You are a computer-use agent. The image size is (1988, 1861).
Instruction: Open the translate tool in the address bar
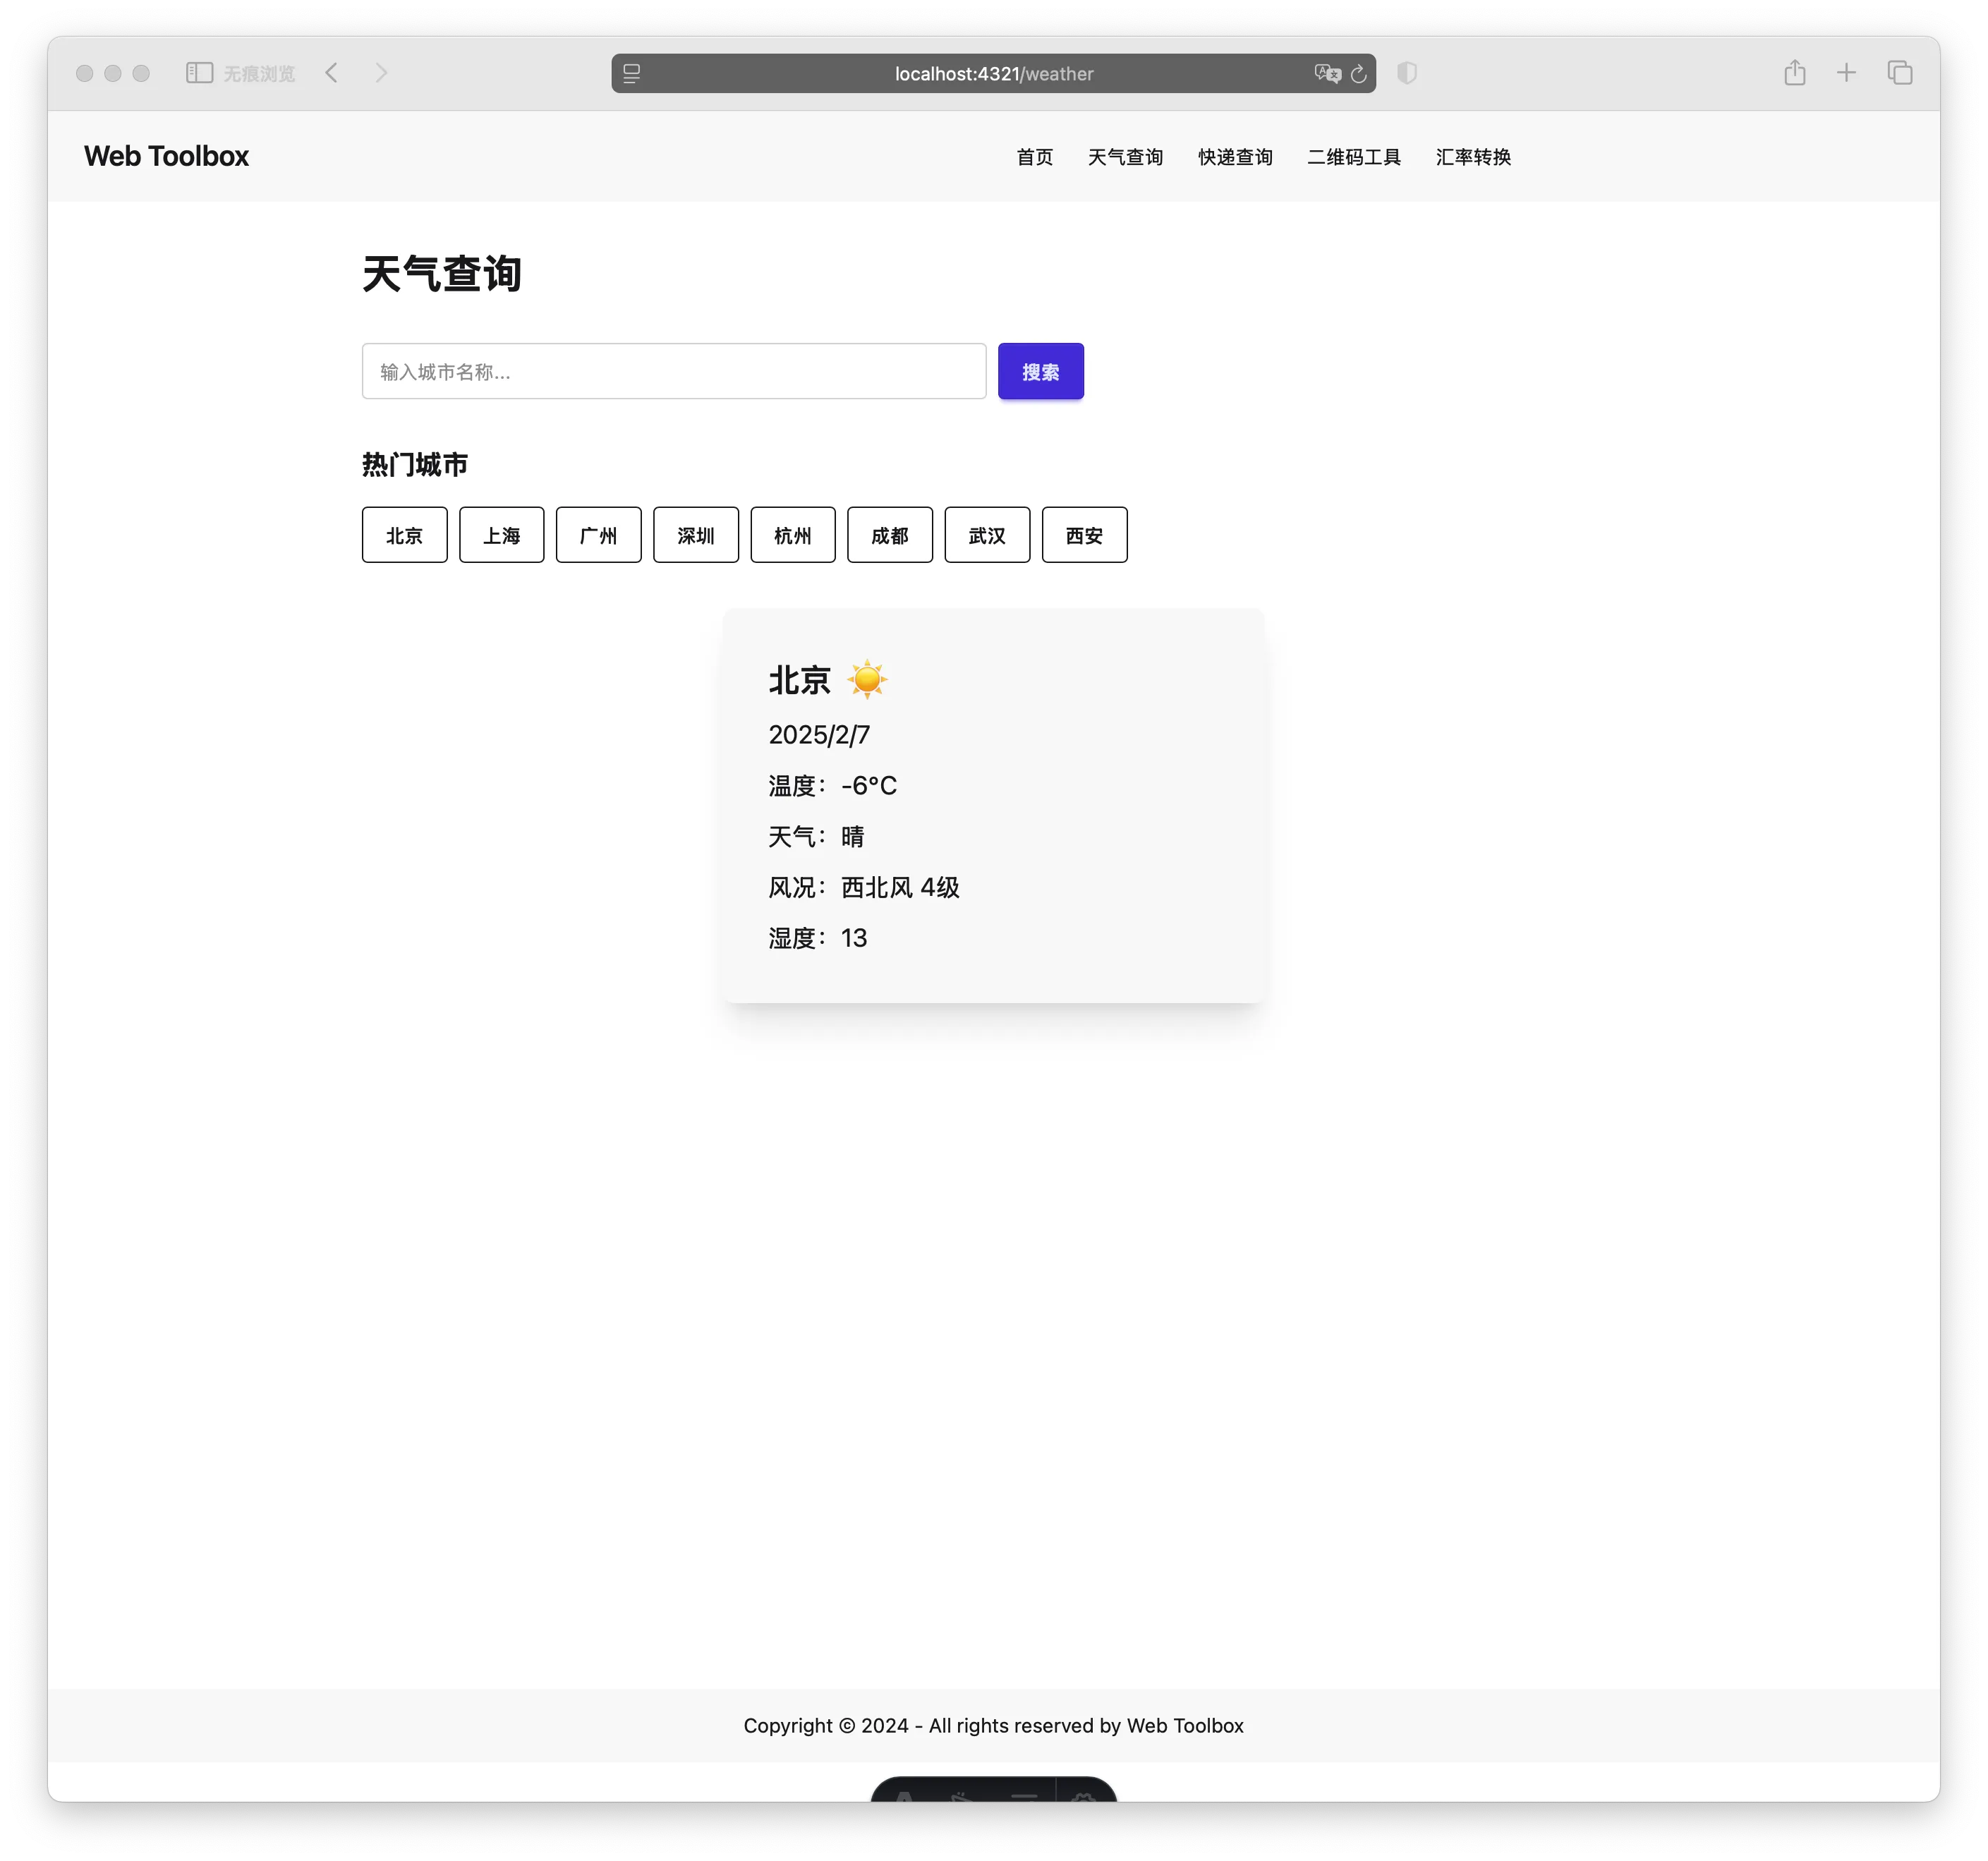[x=1327, y=74]
